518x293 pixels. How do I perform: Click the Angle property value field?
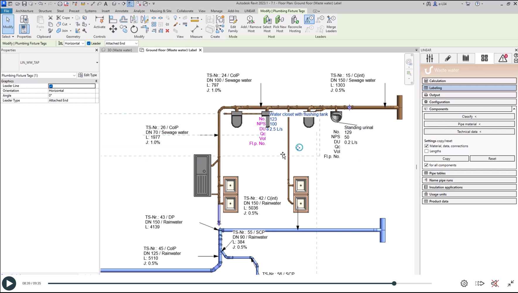click(x=72, y=96)
